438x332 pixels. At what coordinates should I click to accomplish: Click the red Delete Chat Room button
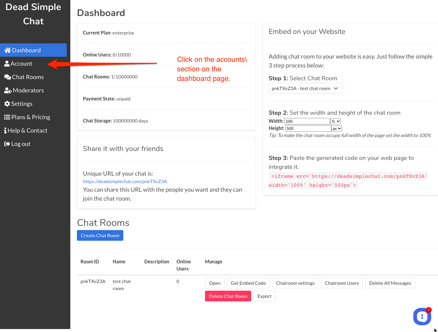(x=228, y=296)
